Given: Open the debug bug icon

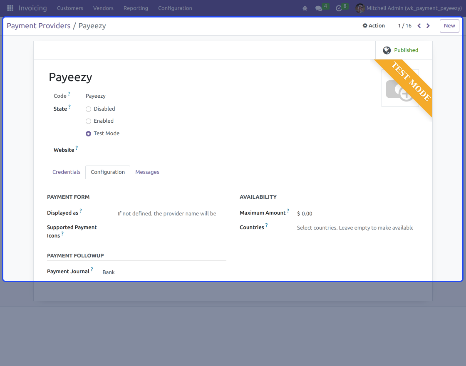Looking at the screenshot, I should [305, 8].
